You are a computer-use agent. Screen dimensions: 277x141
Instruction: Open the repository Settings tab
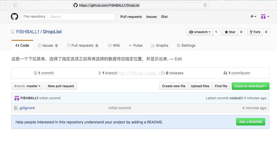coord(186,45)
